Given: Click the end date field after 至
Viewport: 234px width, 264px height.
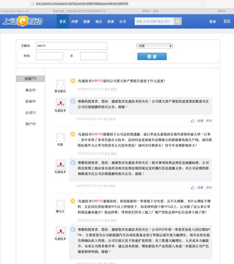Looking at the screenshot, I should point(94,56).
